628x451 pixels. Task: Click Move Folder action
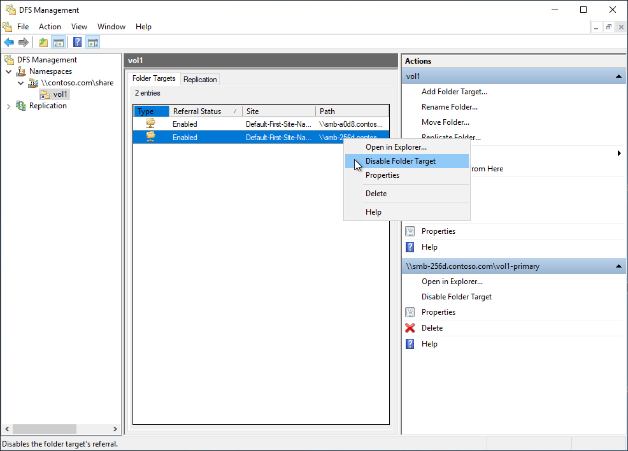pyautogui.click(x=445, y=122)
